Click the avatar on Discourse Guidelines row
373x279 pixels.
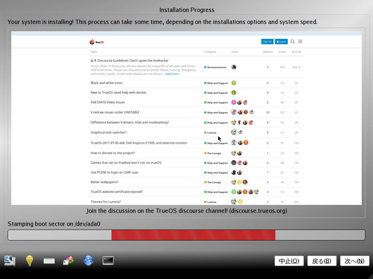point(234,67)
